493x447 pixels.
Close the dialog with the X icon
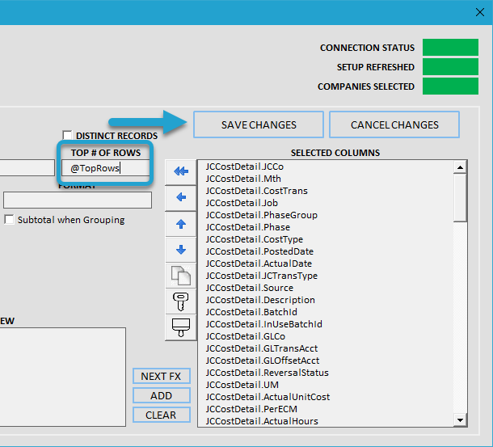[480, 12]
